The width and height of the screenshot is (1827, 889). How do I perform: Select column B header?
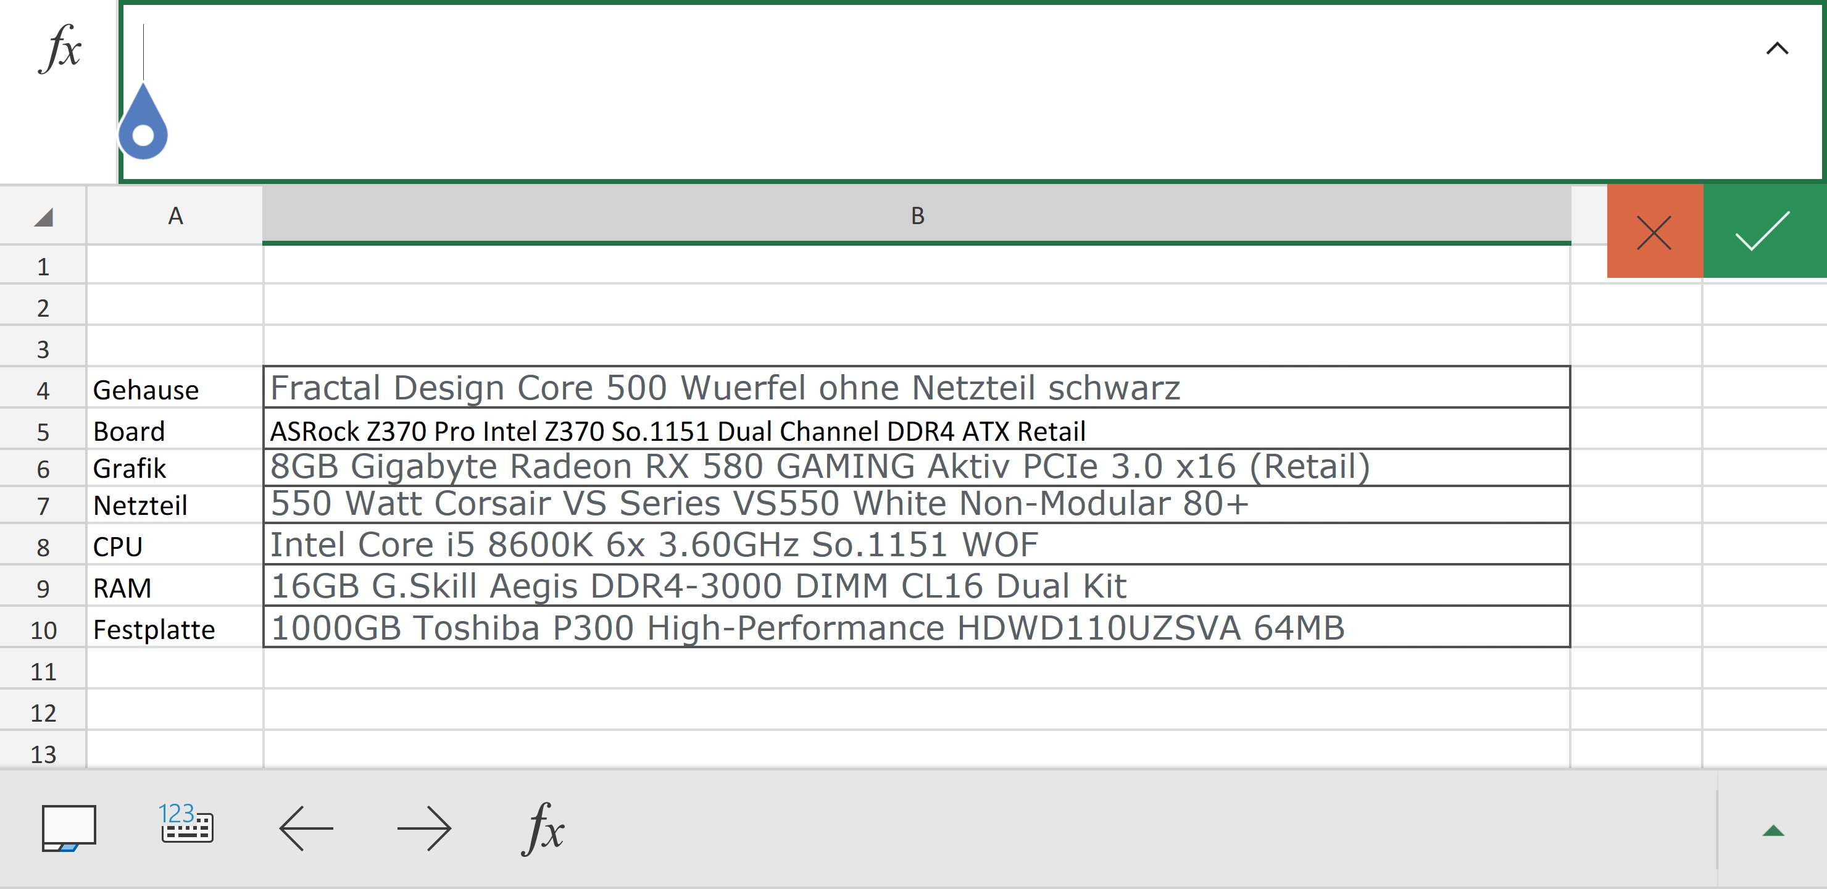[917, 215]
